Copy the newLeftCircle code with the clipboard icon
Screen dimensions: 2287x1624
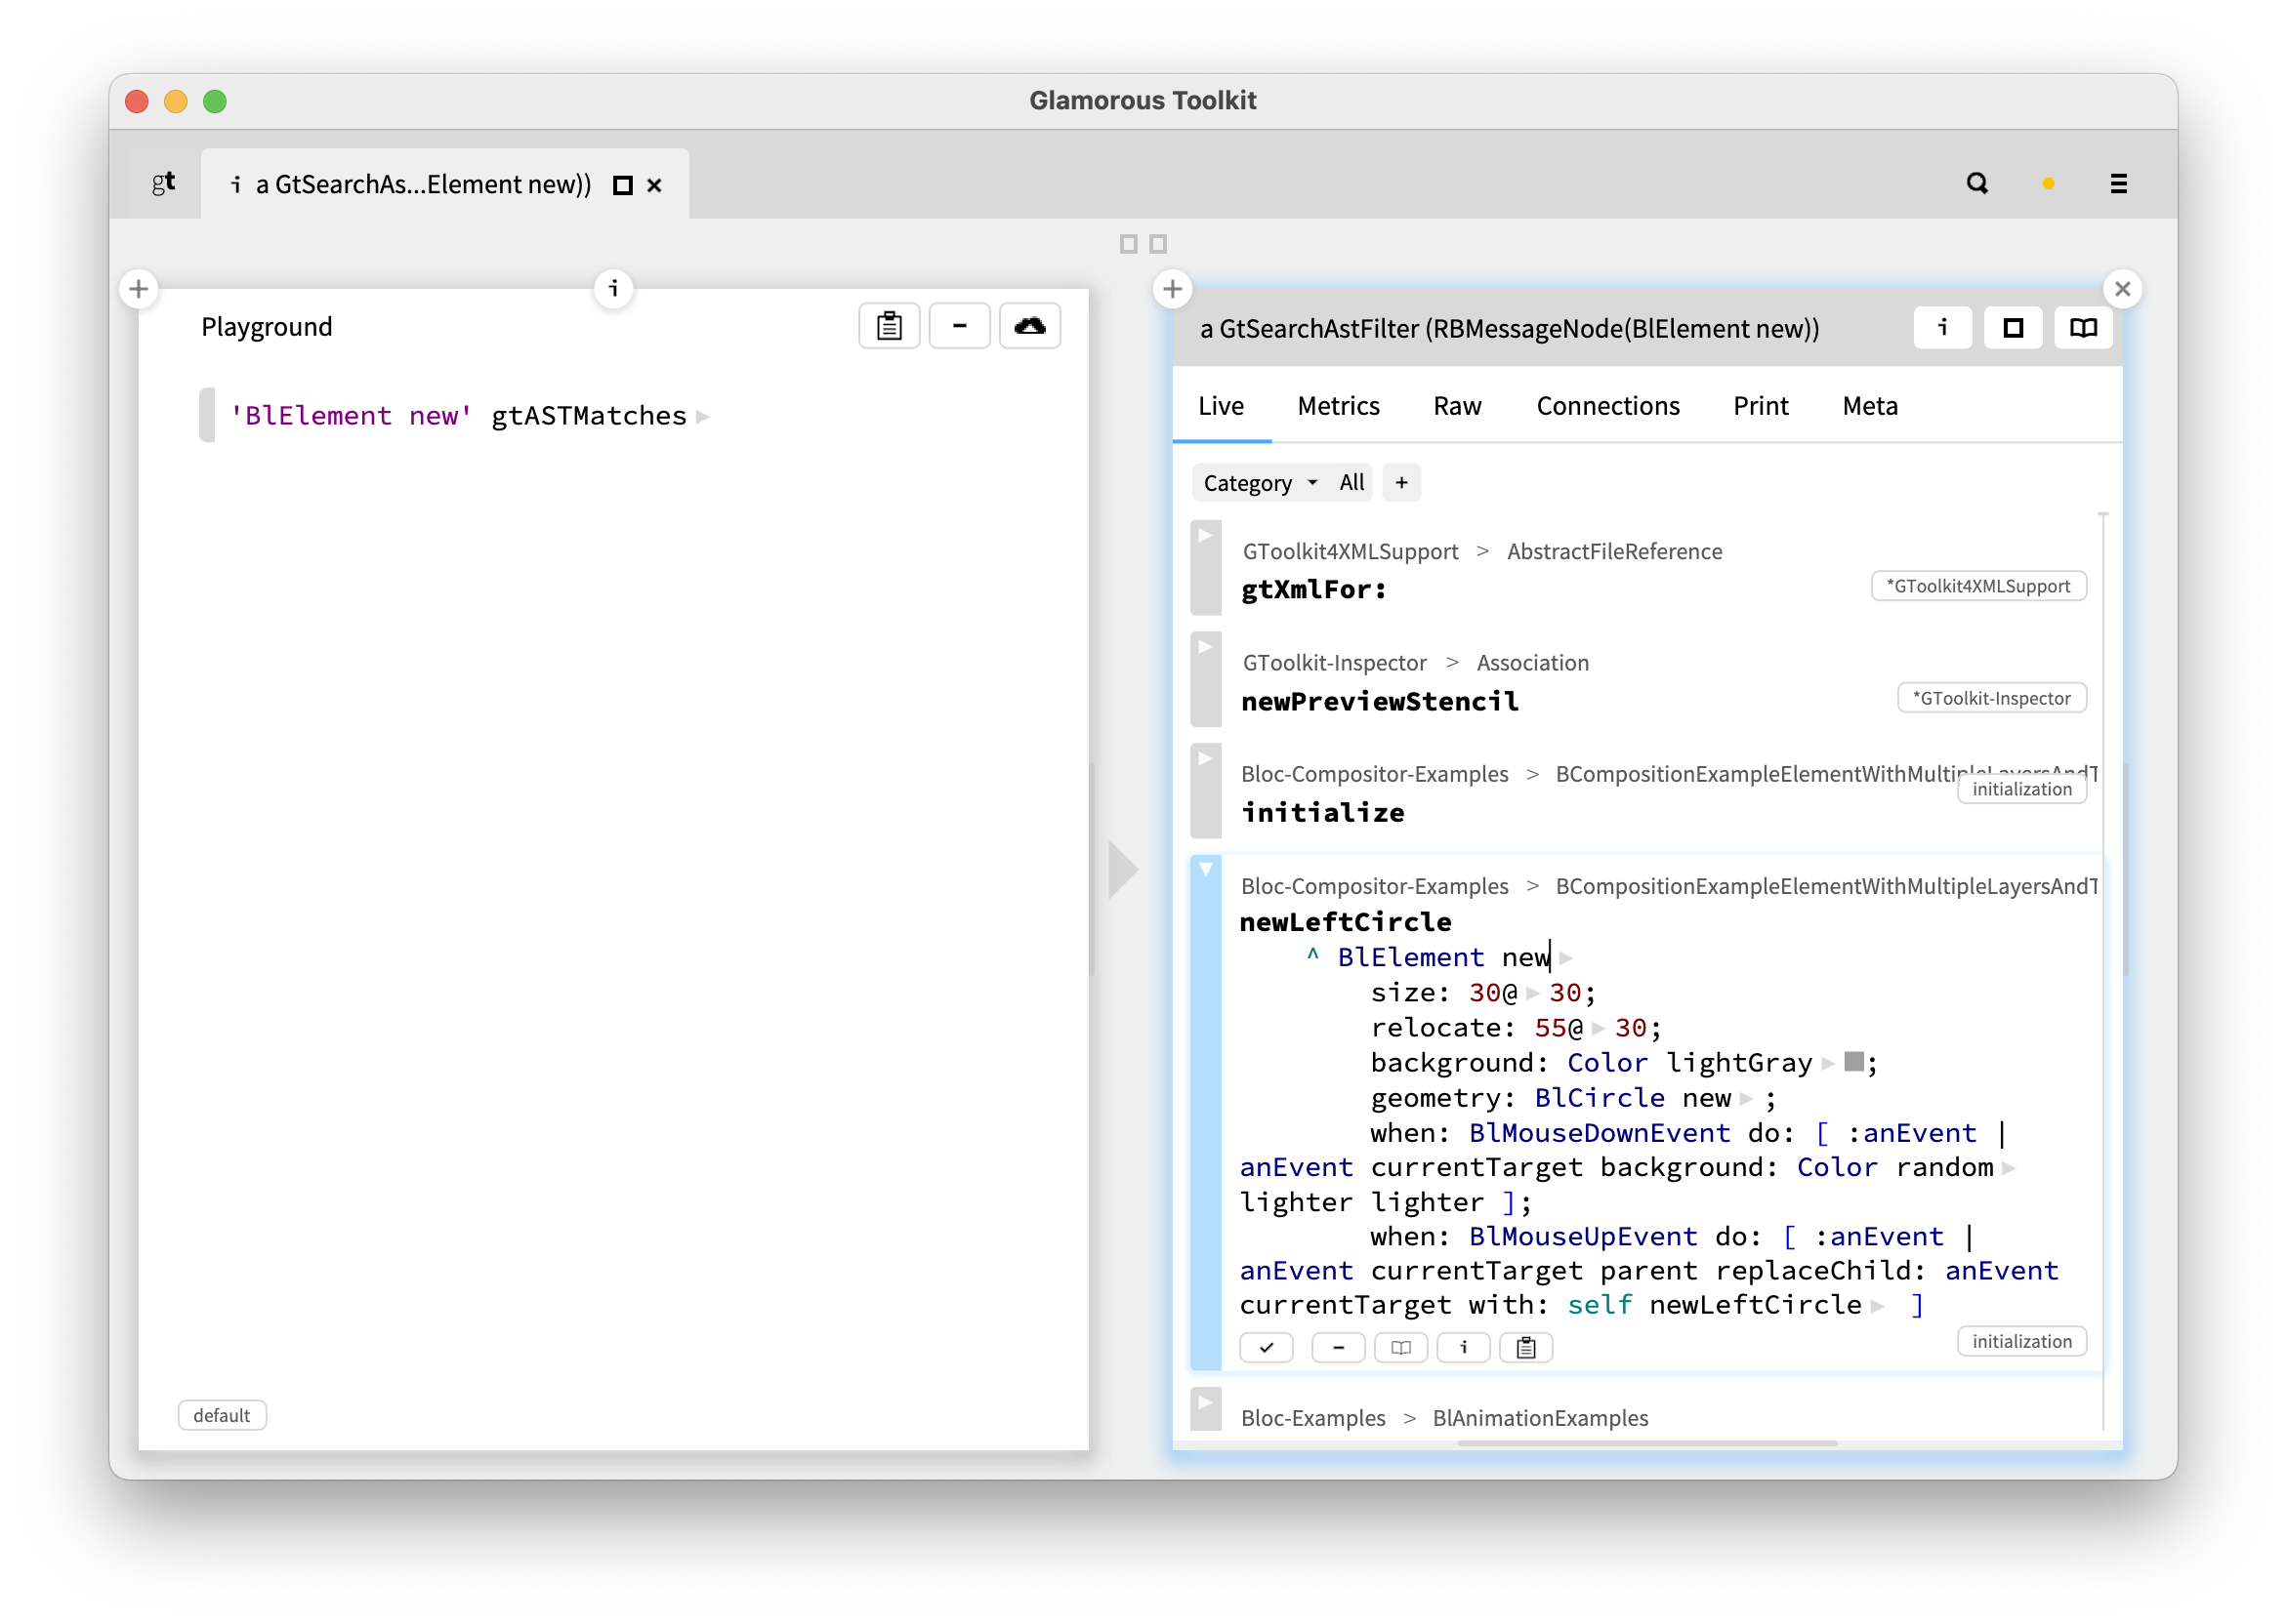(x=1525, y=1347)
